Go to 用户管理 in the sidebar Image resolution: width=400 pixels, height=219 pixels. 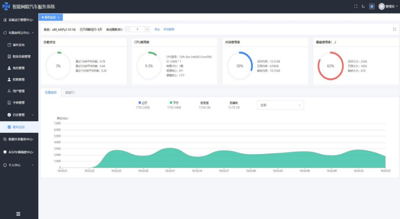pyautogui.click(x=19, y=91)
